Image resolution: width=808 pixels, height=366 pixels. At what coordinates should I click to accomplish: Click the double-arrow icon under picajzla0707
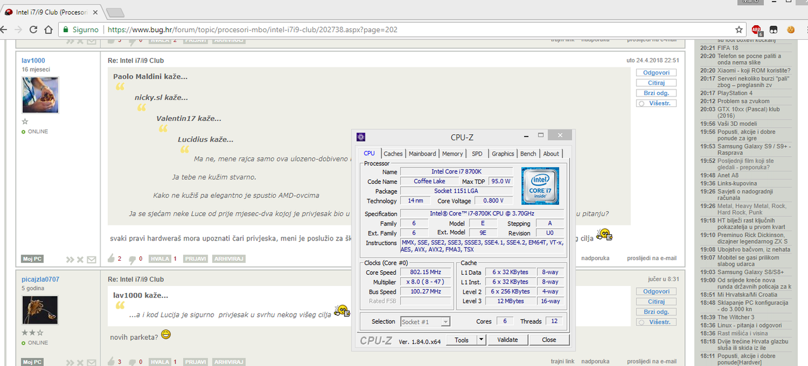point(70,362)
